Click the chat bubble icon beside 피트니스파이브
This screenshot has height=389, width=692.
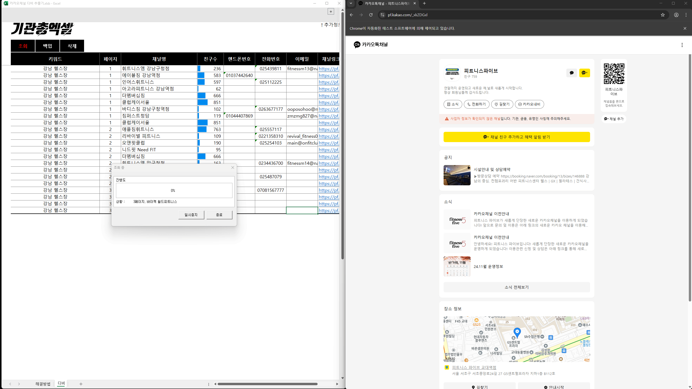[x=571, y=73]
